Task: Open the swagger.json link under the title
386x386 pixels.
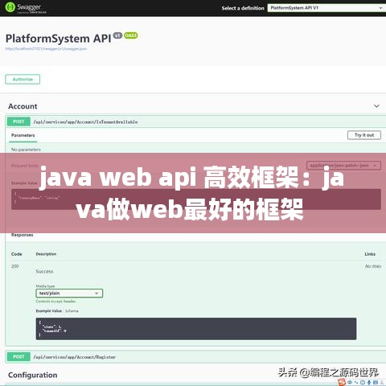Action: (x=46, y=49)
